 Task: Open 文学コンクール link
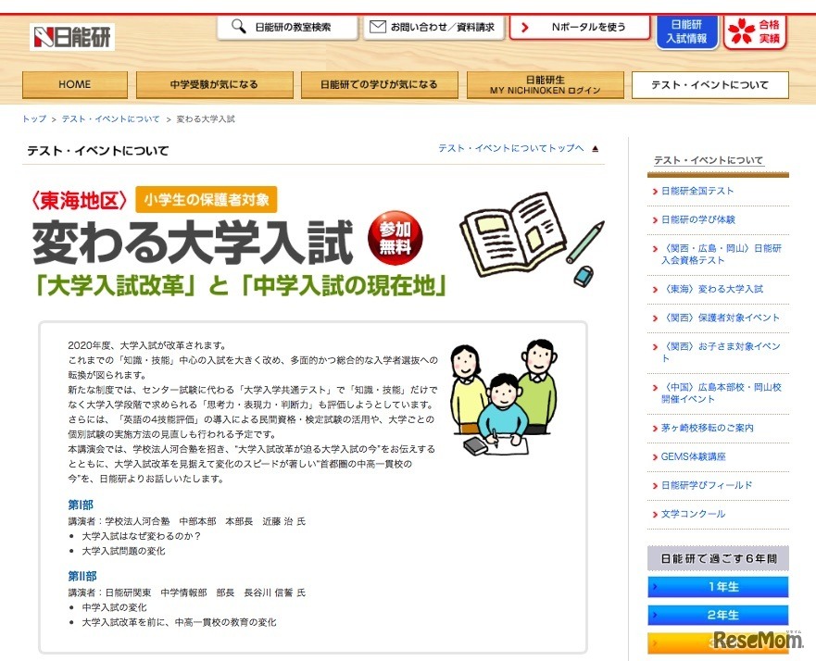[693, 514]
